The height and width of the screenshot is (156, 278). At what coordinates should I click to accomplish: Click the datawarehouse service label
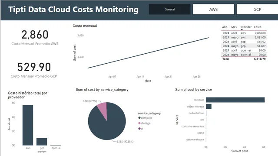[x=195, y=140]
